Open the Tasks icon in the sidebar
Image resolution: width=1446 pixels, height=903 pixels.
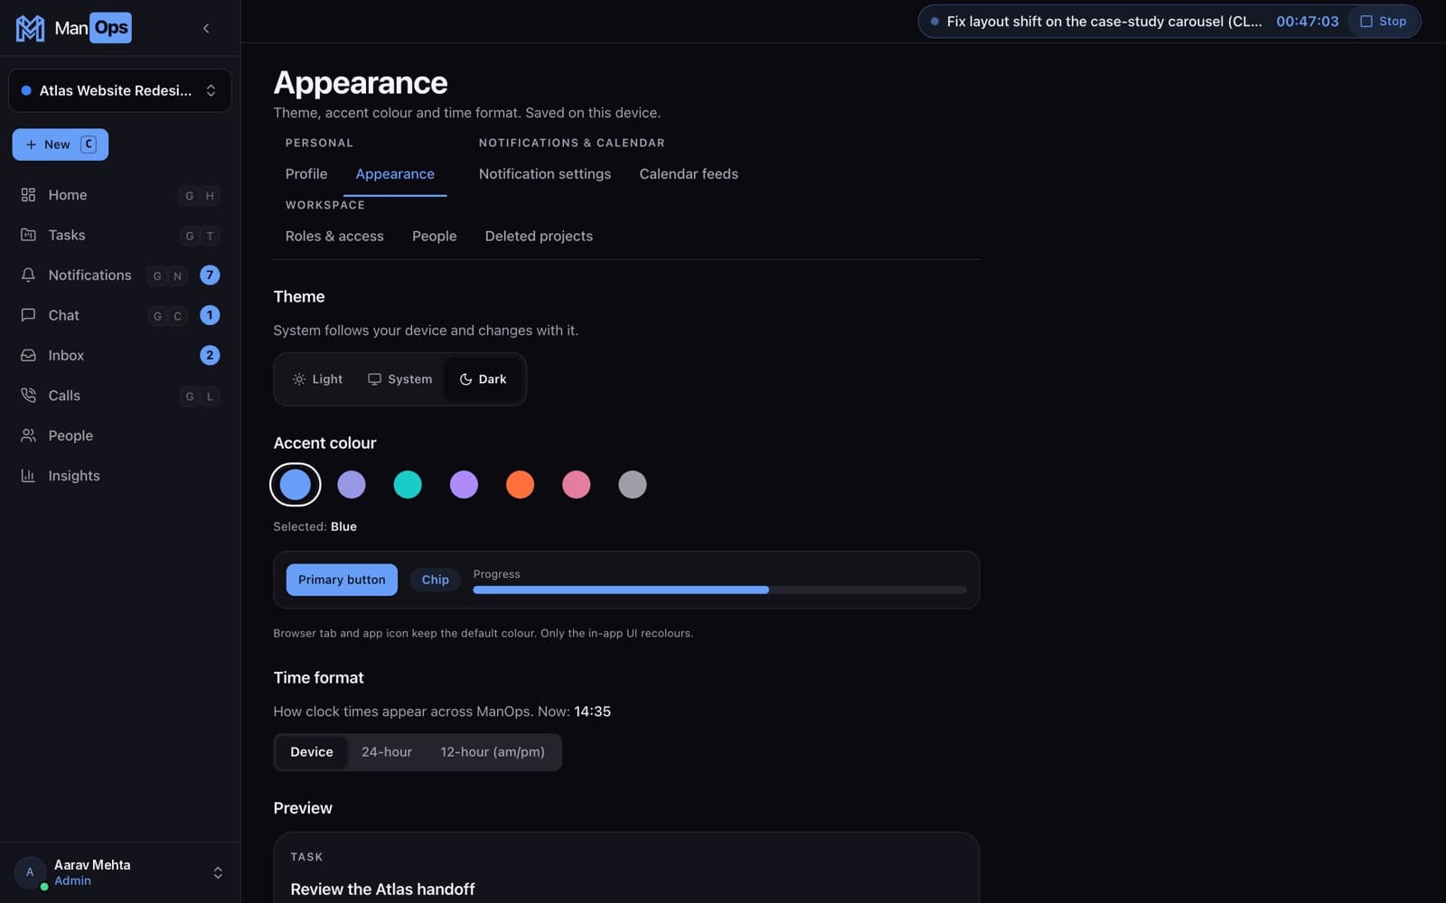click(28, 235)
